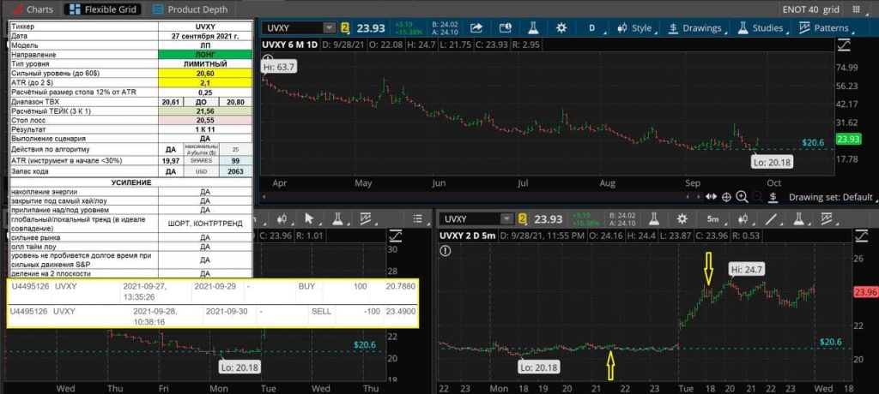Click the UVXY 6 M 1D chart title
This screenshot has height=394, width=879.
[292, 45]
